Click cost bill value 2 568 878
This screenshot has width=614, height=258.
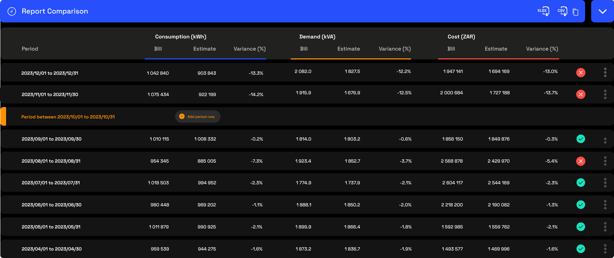click(452, 161)
